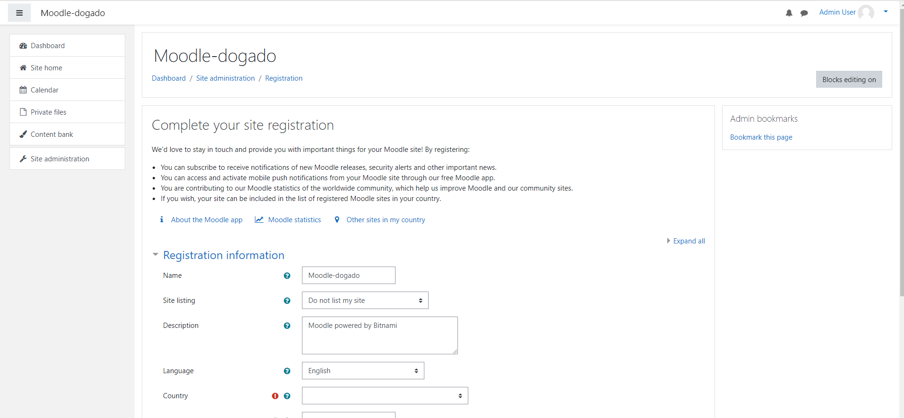Viewport: 904px width, 418px height.
Task: Click the Content bank brush icon
Action: pos(23,134)
